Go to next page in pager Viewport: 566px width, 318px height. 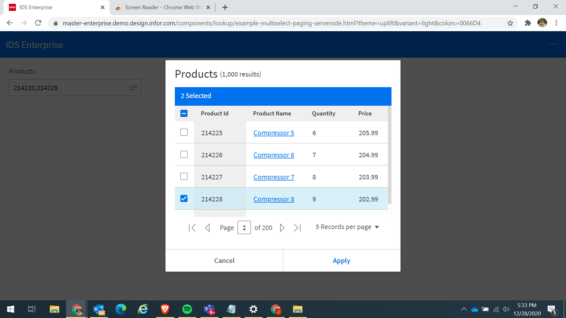[x=282, y=228]
